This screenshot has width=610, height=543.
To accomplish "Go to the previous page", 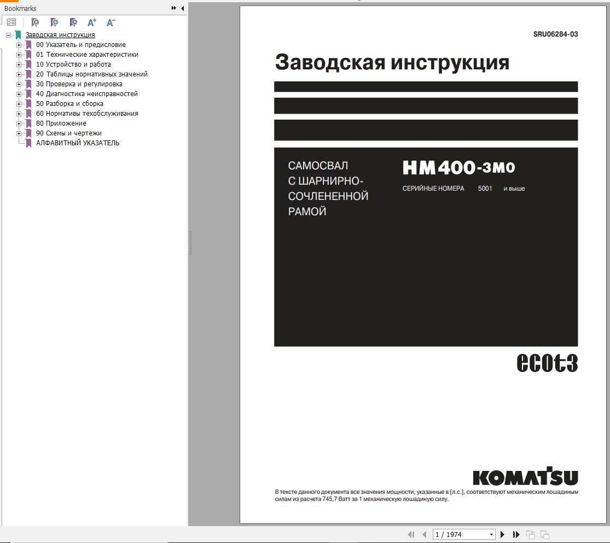I will [x=425, y=534].
